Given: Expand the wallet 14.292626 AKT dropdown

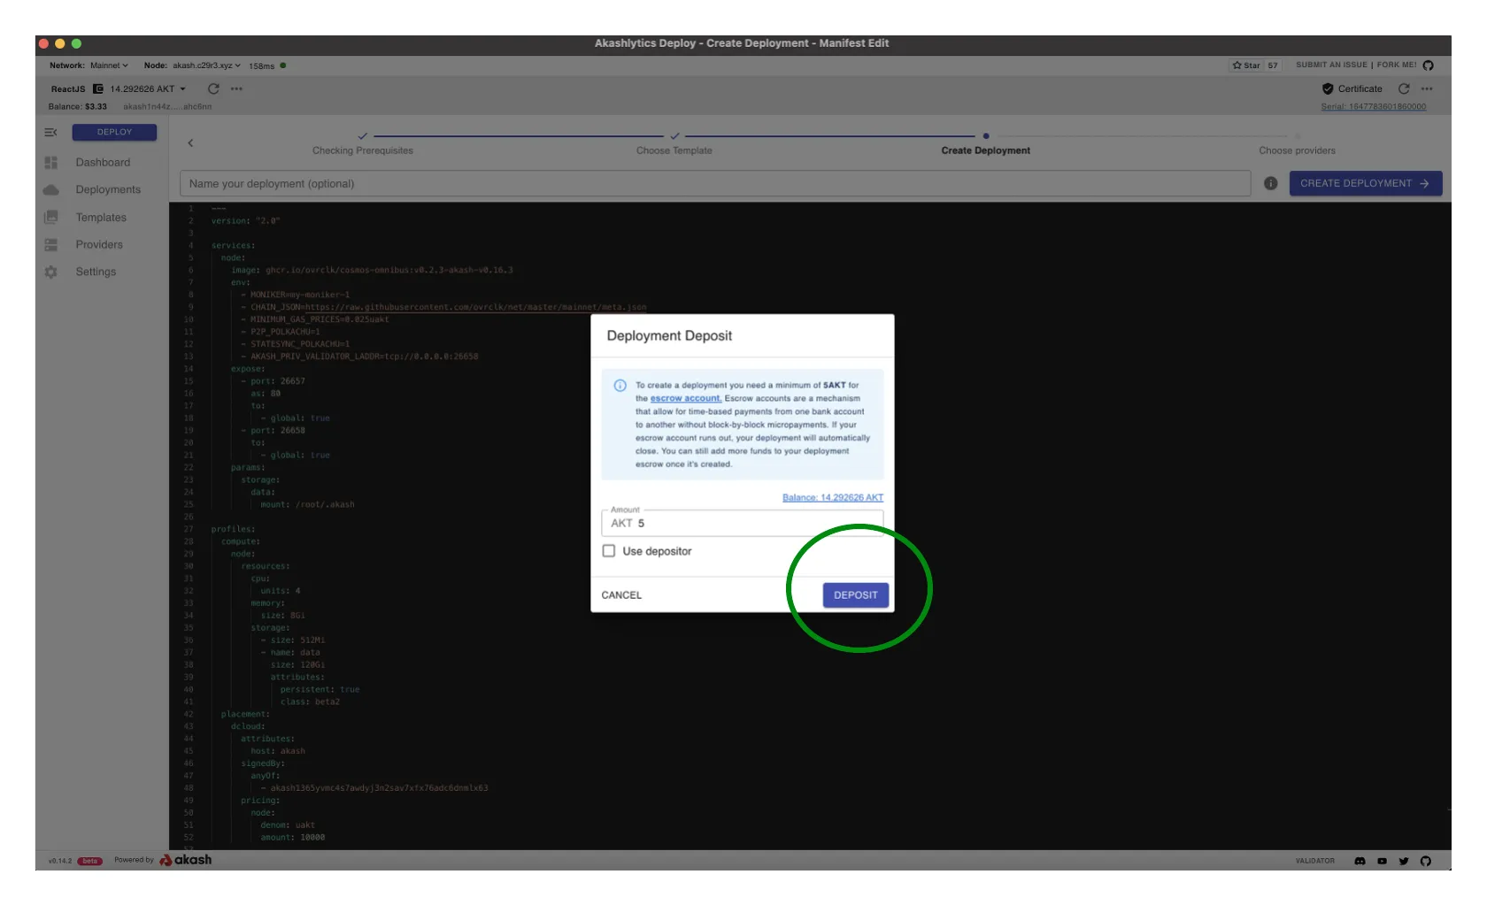Looking at the screenshot, I should [x=148, y=88].
